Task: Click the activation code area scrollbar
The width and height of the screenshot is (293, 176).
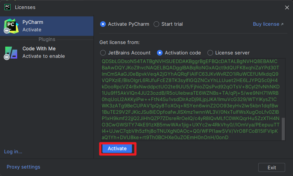Action: pyautogui.click(x=283, y=129)
